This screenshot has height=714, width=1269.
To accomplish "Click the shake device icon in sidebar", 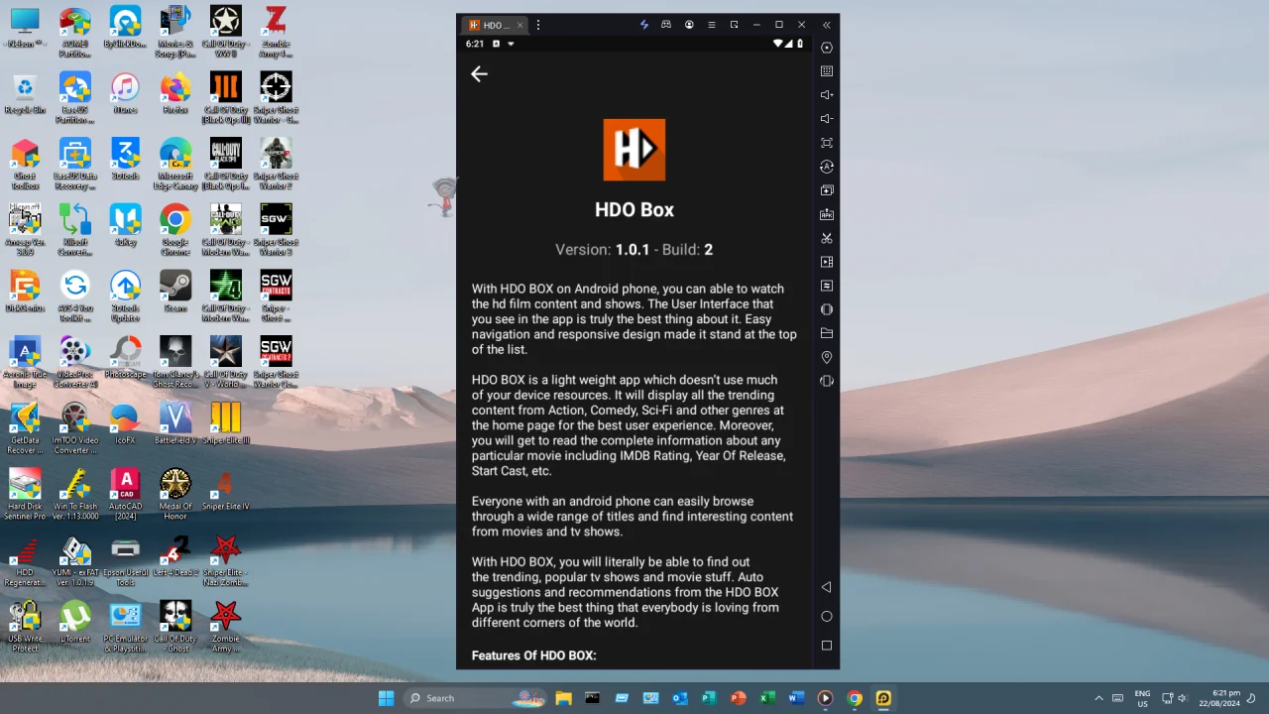I will click(x=827, y=381).
